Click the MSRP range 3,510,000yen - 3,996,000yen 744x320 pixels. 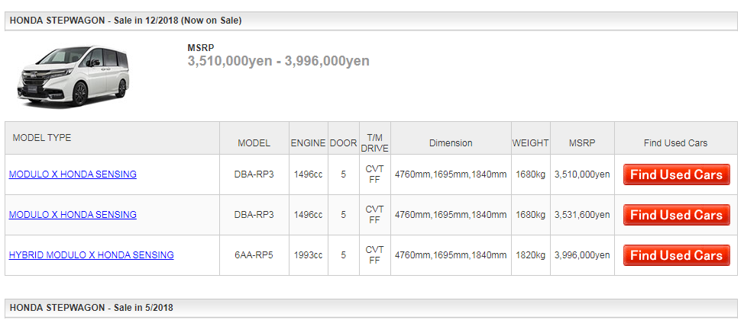tap(279, 61)
